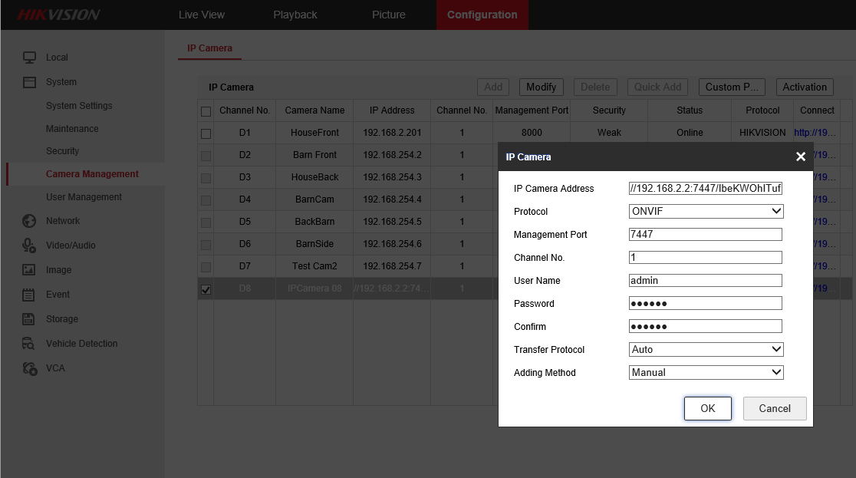Click the Vehicle Detection icon

29,344
